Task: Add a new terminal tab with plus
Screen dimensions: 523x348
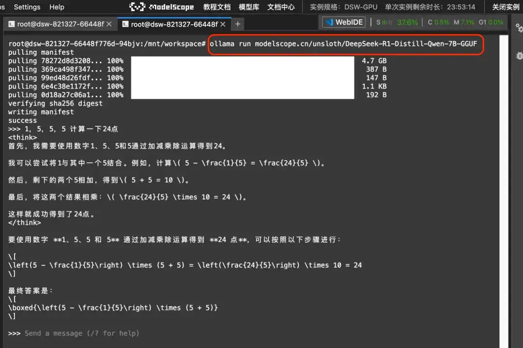Action: click(x=237, y=24)
